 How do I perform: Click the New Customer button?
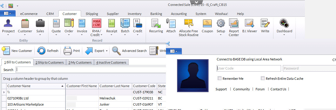click(x=17, y=51)
